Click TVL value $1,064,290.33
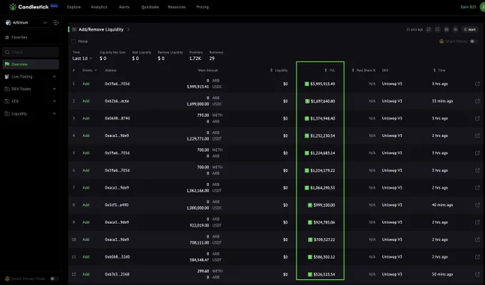 click(x=322, y=187)
